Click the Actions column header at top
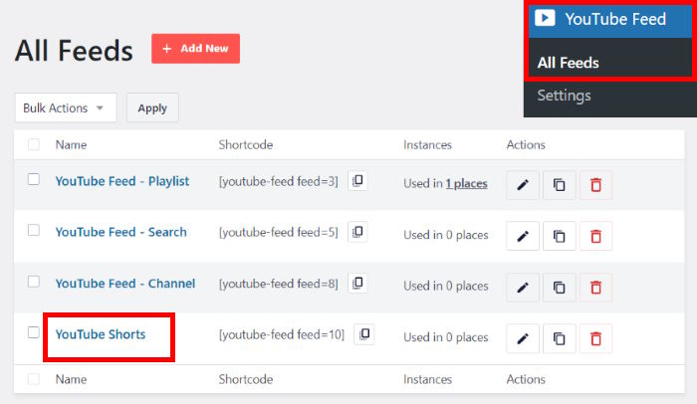 click(x=526, y=145)
